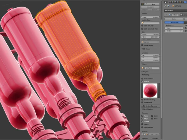Uncheck the Creases overlay checkbox
187x140 pixels.
(x=142, y=121)
